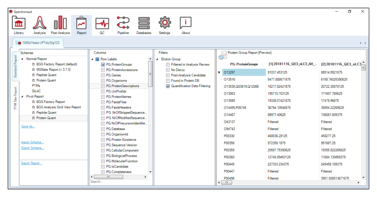Image resolution: width=377 pixels, height=197 pixels.
Task: Select the SILAC schema
Action: click(36, 91)
